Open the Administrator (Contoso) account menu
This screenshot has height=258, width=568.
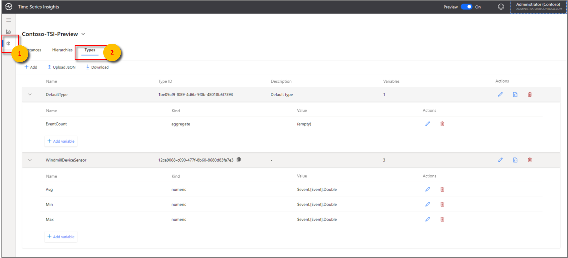(x=538, y=6)
